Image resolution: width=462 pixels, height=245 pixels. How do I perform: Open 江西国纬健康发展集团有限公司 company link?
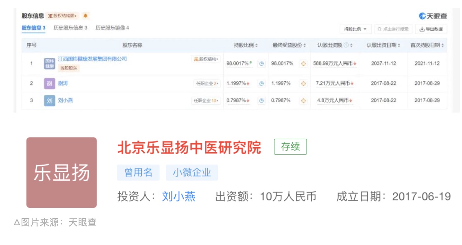coord(92,59)
